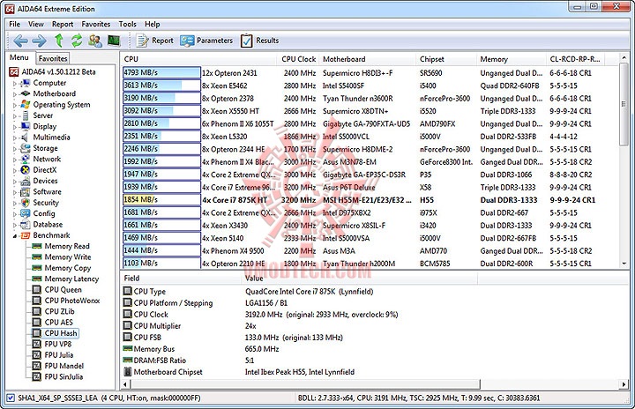Select the DirectX icon in tree

pyautogui.click(x=25, y=170)
